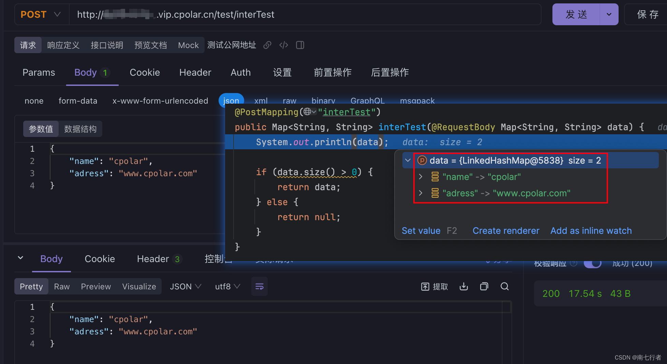Collapse the response panel chevron
The image size is (667, 364).
click(x=20, y=258)
